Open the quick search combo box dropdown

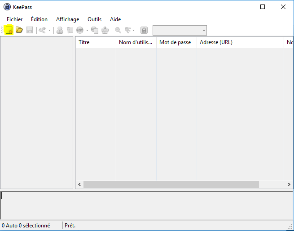click(x=204, y=30)
